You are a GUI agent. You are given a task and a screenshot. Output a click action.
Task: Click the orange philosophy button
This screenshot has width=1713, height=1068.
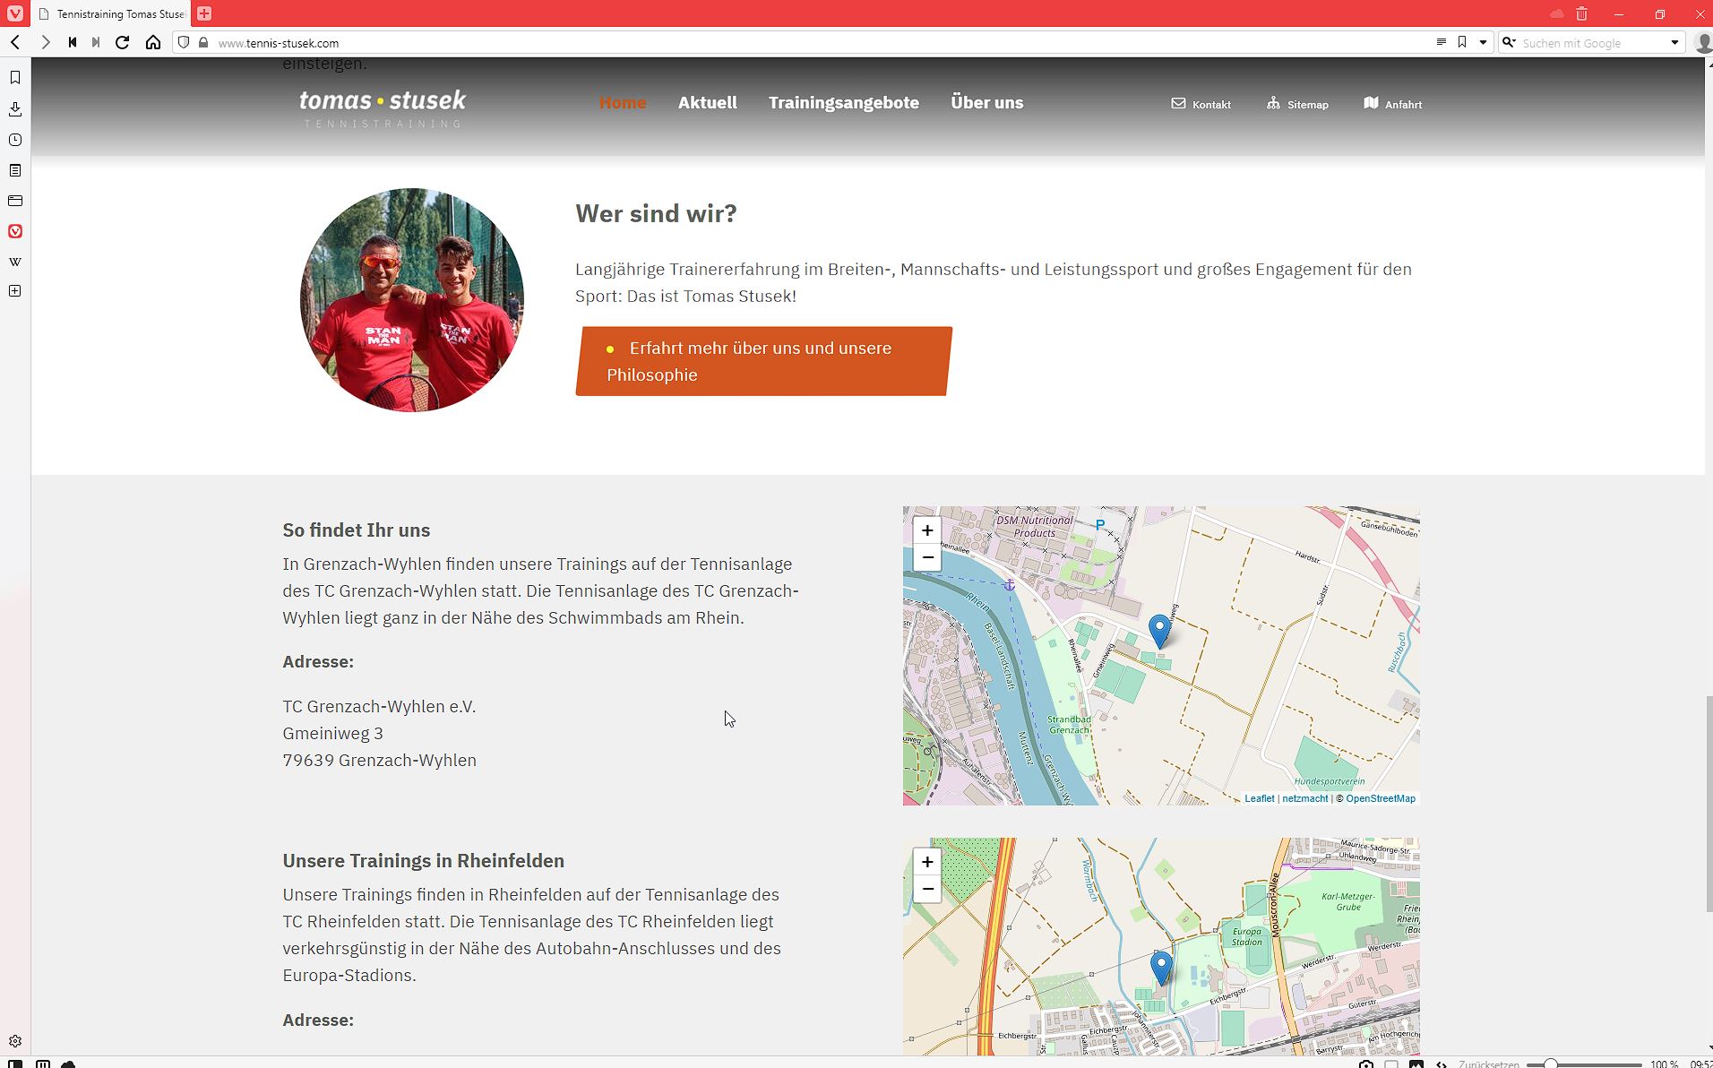[763, 361]
